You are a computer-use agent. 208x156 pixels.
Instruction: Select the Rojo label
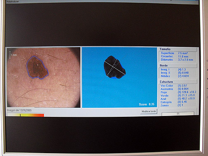(x=164, y=92)
